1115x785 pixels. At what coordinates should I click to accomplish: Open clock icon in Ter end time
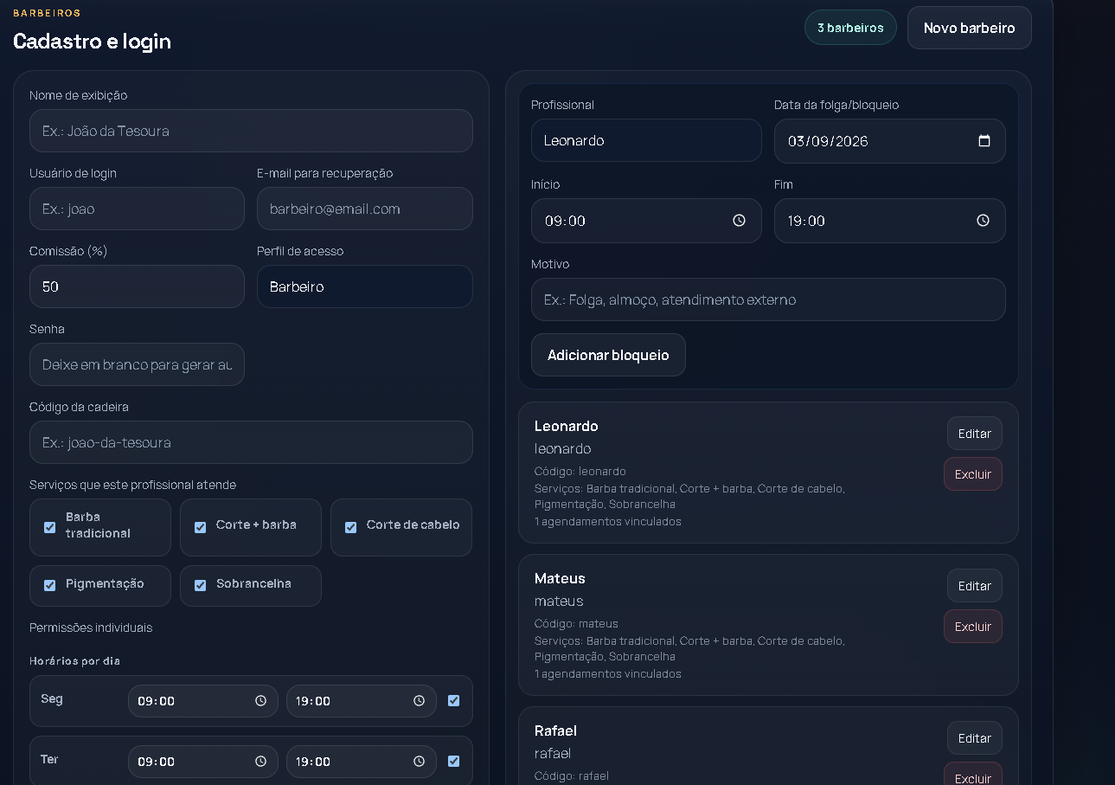(419, 762)
